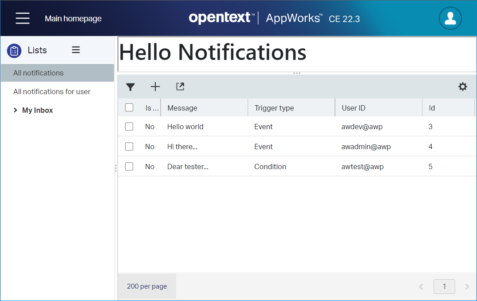Go to next page arrow
Screen dimensions: 477x301
[x=467, y=287]
